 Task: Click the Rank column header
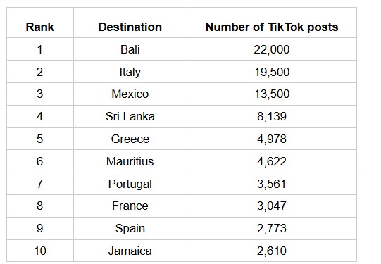coord(40,27)
